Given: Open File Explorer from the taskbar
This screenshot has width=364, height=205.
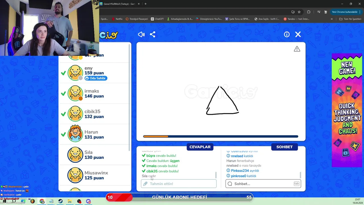Looking at the screenshot, I should click(70, 201).
